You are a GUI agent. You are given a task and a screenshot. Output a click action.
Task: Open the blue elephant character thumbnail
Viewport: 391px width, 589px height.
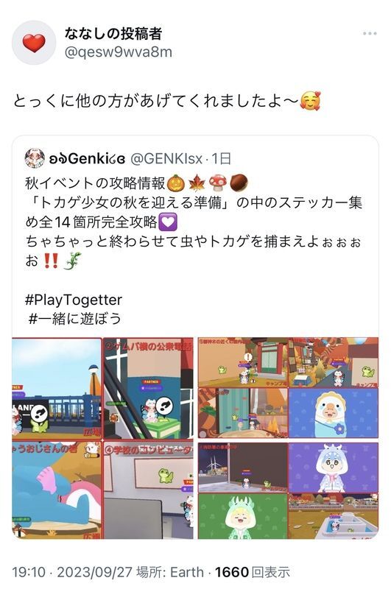[57, 490]
